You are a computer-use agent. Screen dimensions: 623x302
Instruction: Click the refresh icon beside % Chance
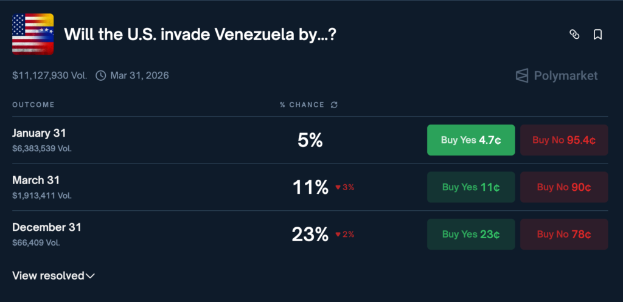(334, 105)
